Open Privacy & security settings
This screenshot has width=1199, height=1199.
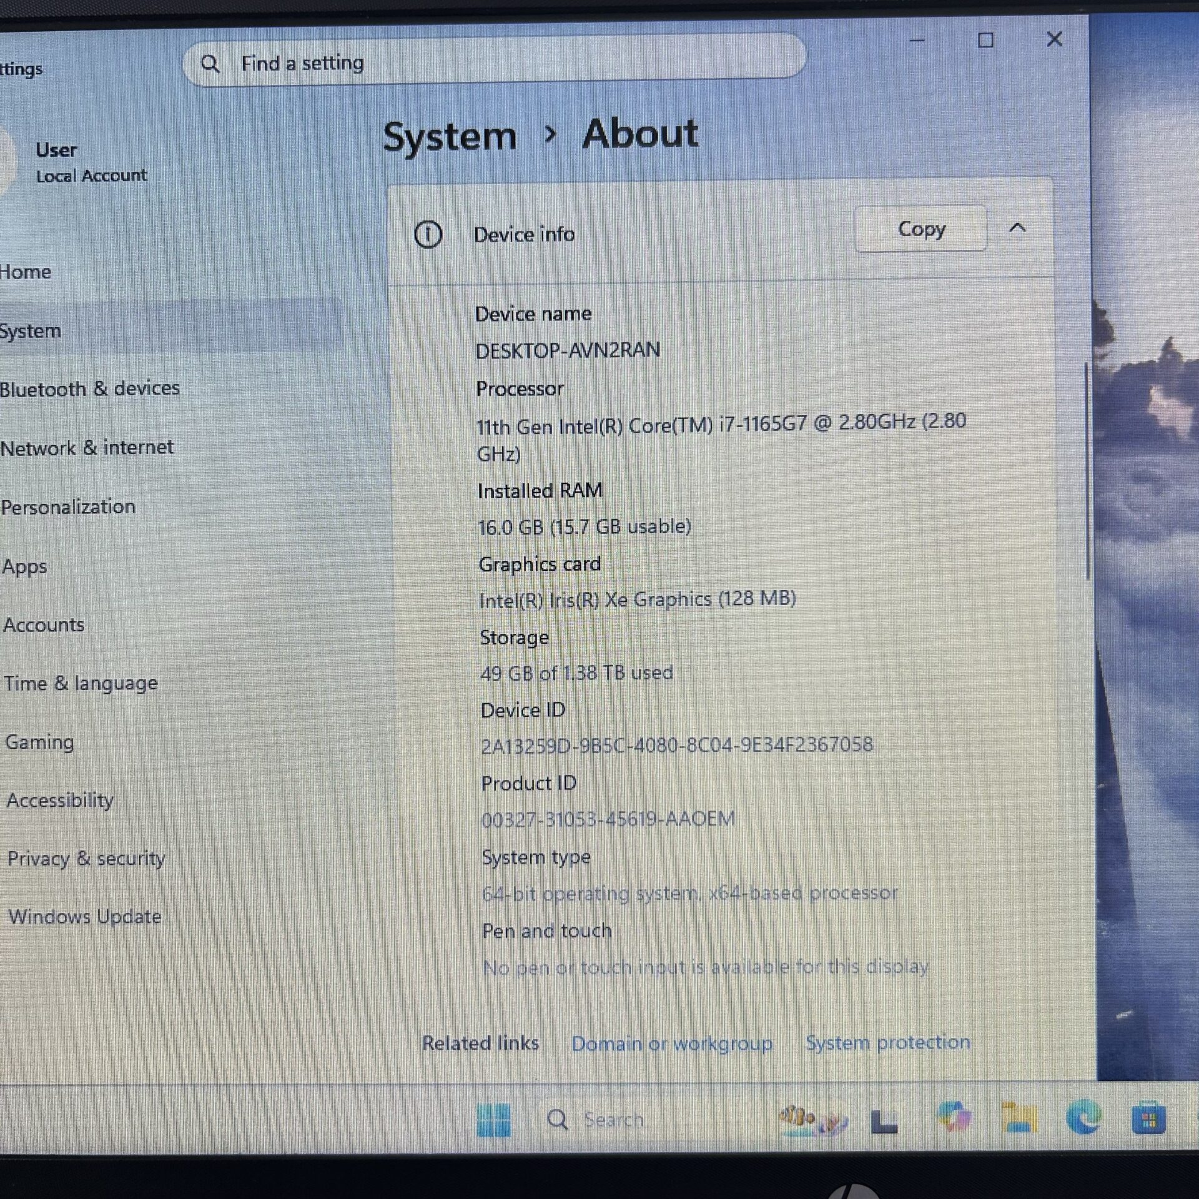point(86,859)
